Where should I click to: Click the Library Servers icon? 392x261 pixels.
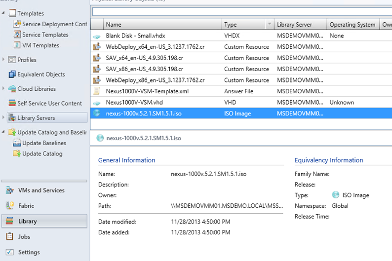click(12, 117)
